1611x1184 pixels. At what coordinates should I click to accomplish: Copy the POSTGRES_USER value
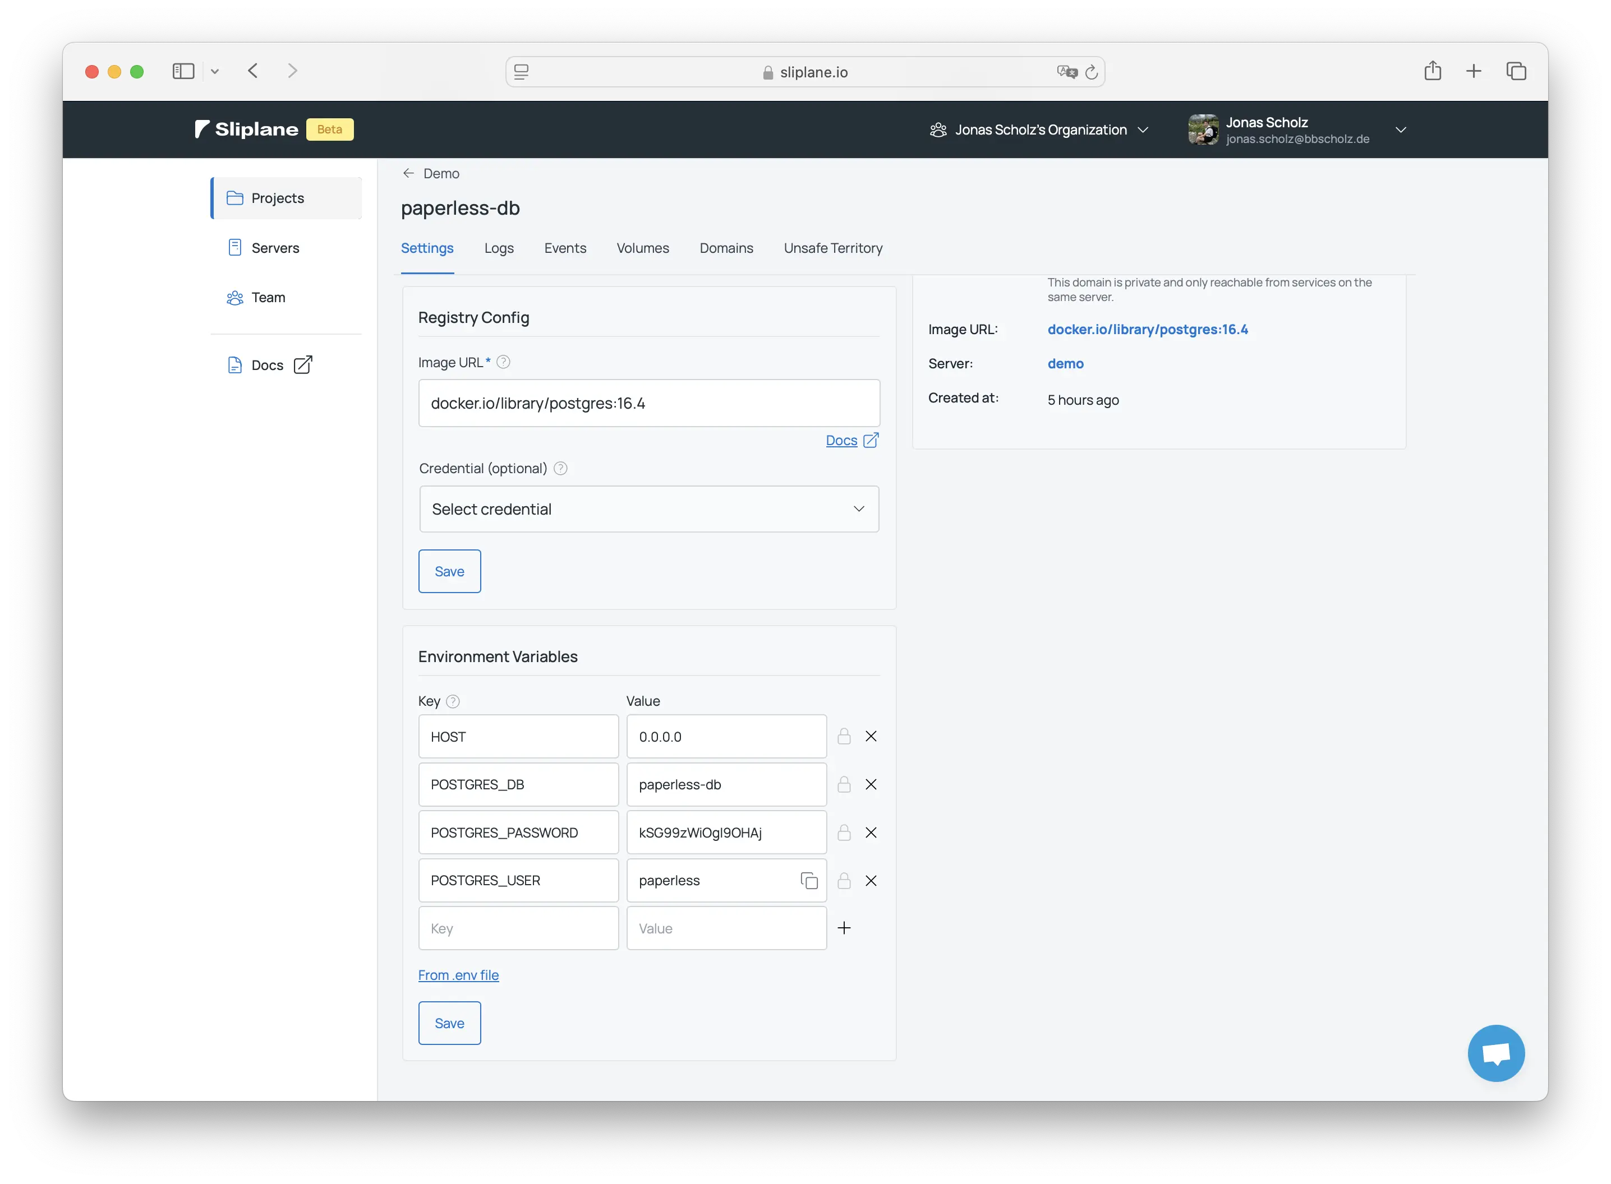pyautogui.click(x=809, y=880)
